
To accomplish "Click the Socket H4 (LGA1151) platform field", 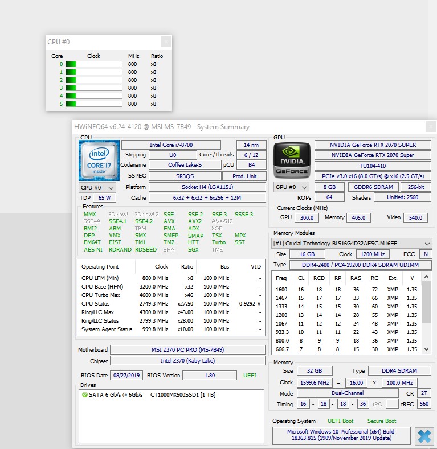I will pos(207,187).
